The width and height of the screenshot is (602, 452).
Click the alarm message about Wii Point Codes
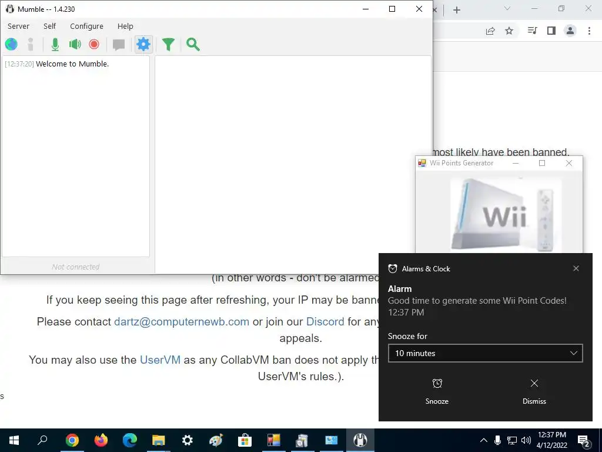[477, 301]
